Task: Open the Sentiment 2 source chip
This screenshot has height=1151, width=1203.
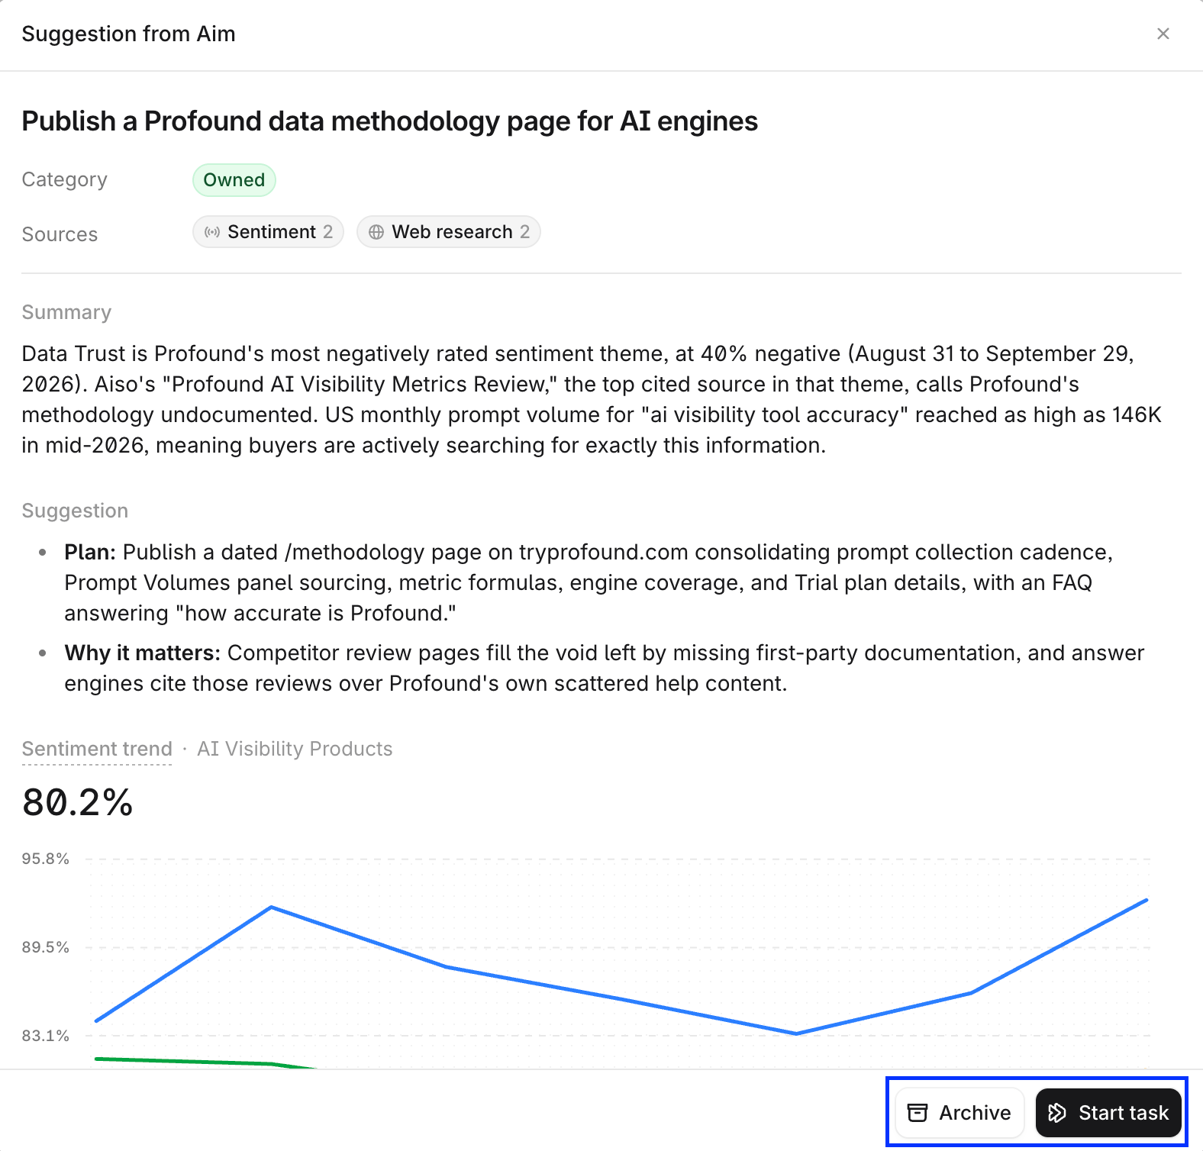Action: pyautogui.click(x=268, y=232)
